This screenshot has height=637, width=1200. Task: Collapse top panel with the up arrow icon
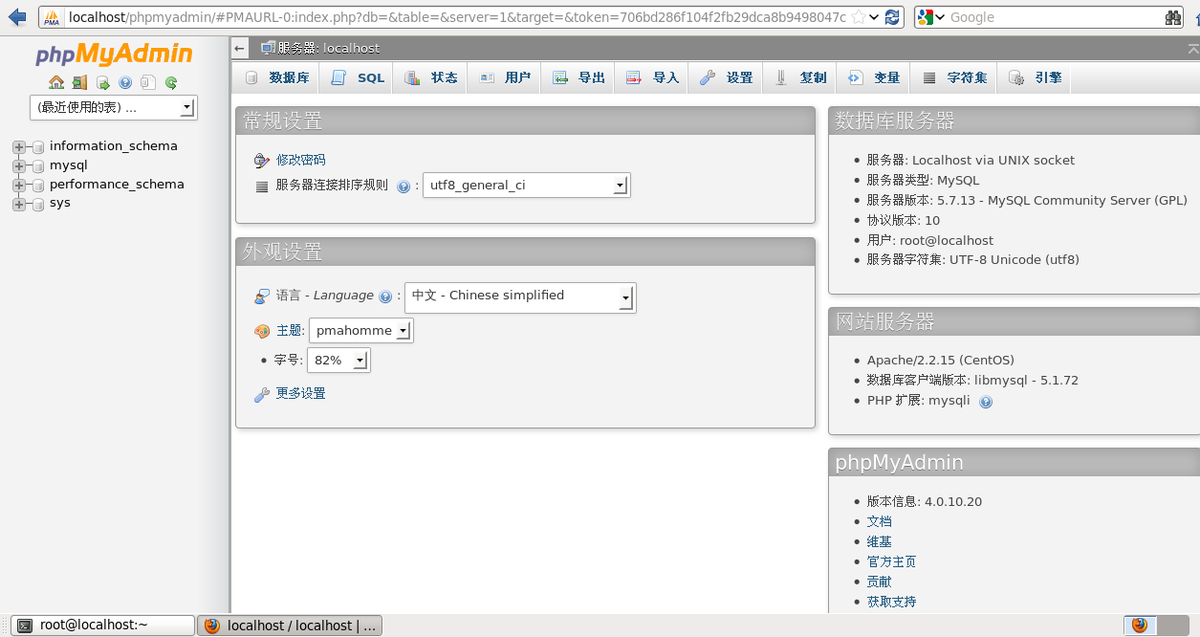[x=1193, y=48]
